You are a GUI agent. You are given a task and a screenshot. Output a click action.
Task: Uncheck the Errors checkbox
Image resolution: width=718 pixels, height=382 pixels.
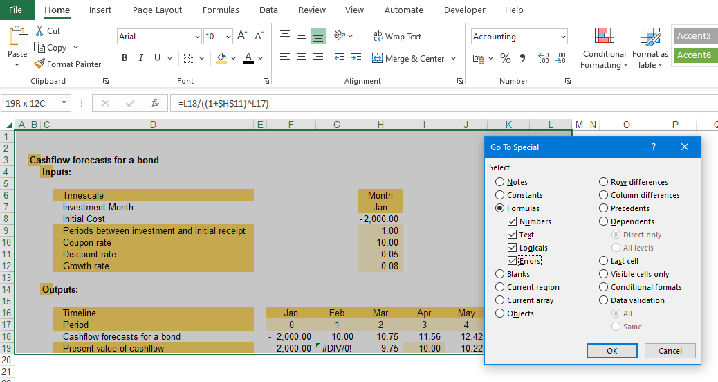pos(512,261)
